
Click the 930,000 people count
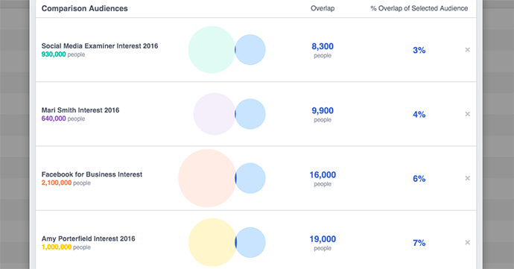(x=63, y=54)
